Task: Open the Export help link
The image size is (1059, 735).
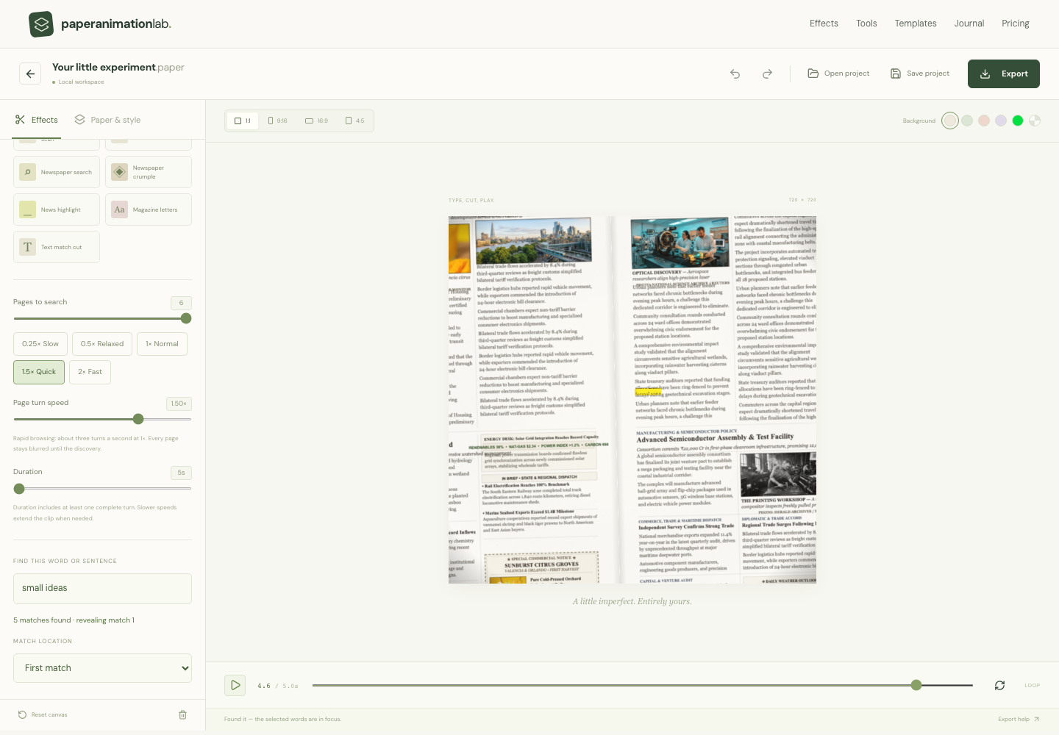Action: click(1019, 720)
